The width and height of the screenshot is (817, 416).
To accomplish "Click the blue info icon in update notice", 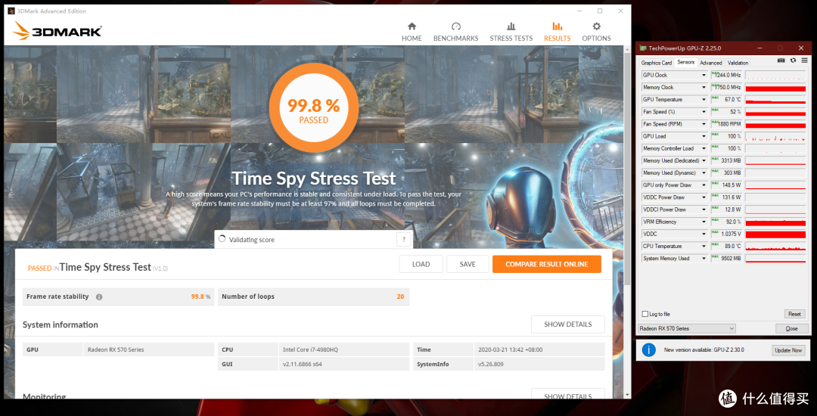I will coord(648,350).
